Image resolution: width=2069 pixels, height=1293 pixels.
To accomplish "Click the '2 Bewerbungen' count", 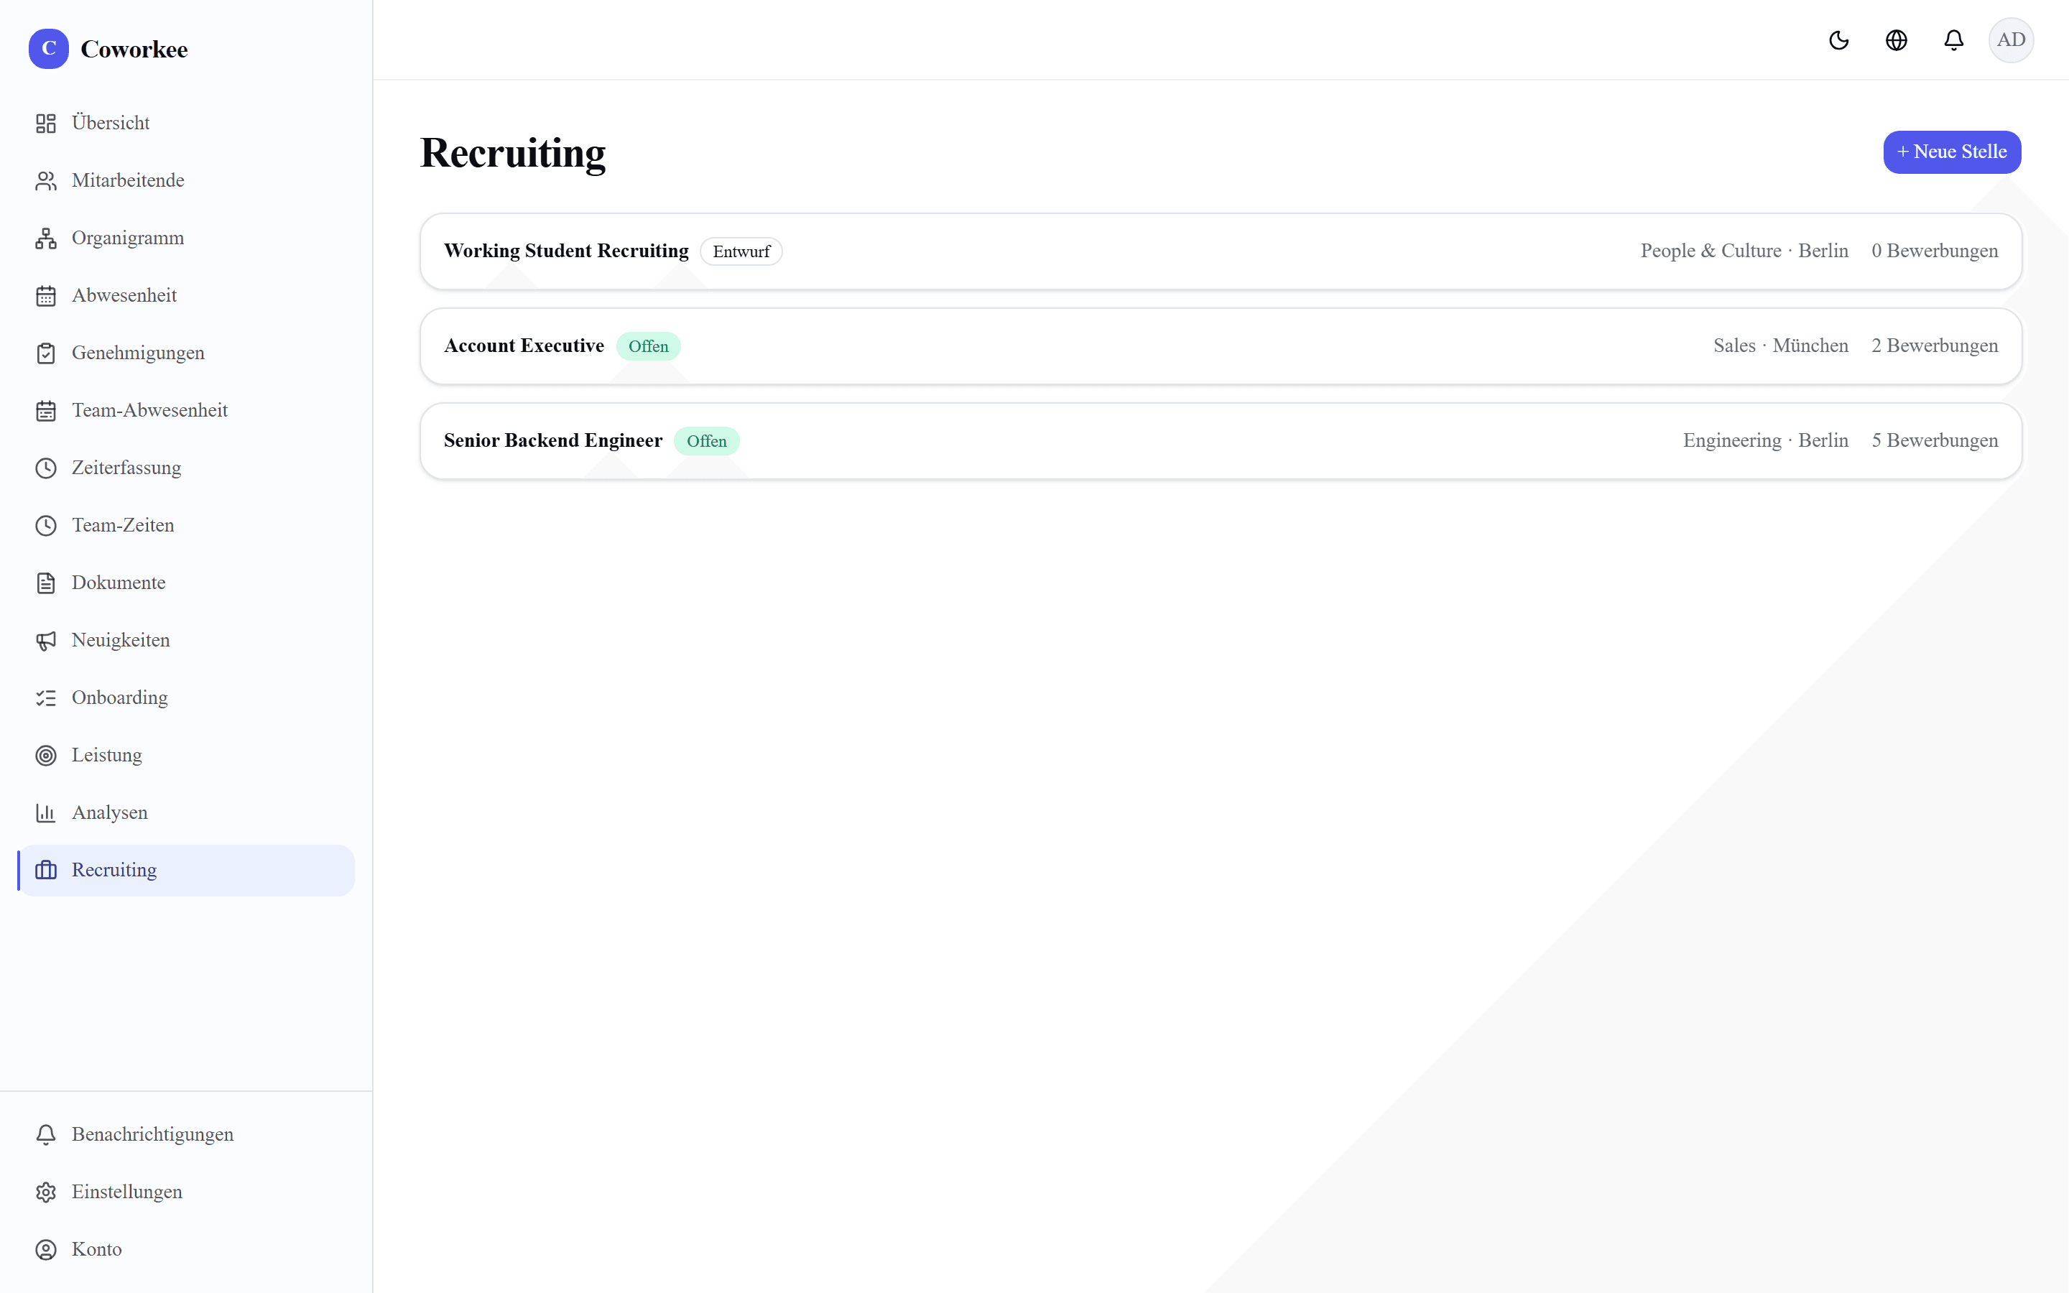I will (1935, 346).
